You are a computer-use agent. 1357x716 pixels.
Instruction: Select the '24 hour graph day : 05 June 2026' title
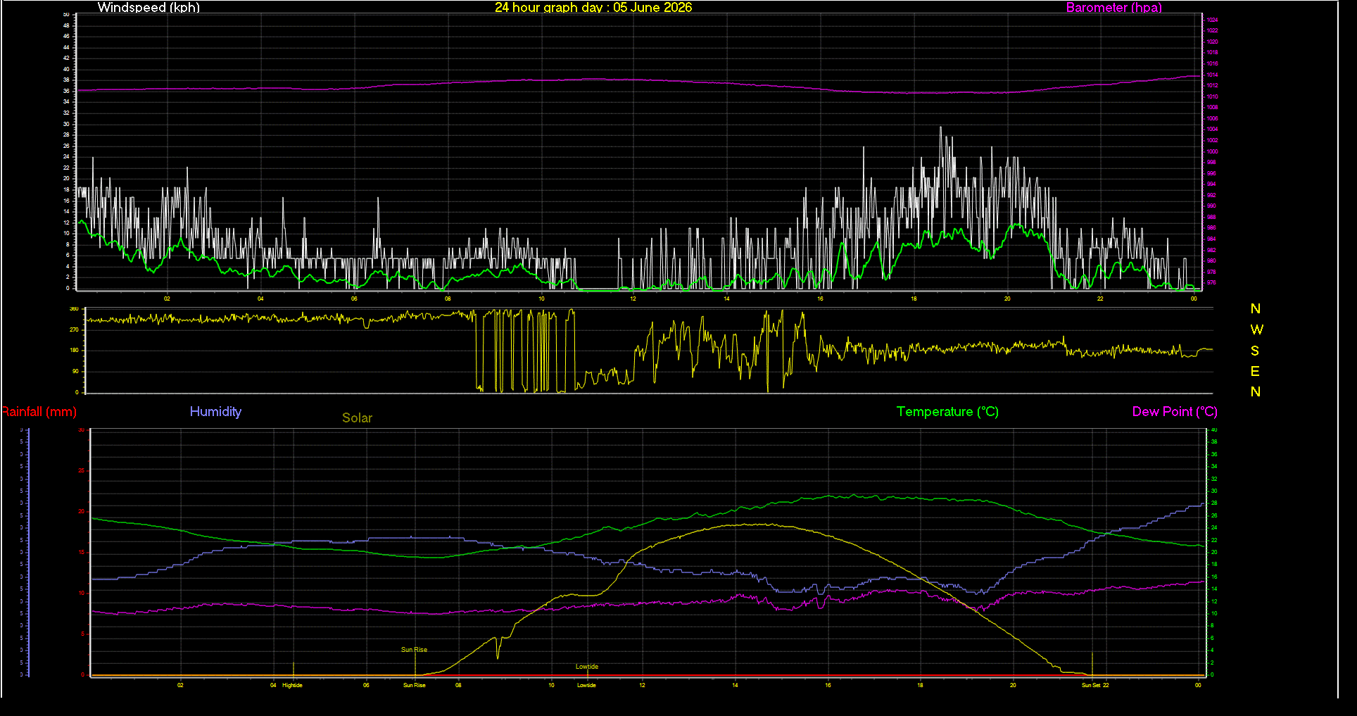[x=593, y=7]
